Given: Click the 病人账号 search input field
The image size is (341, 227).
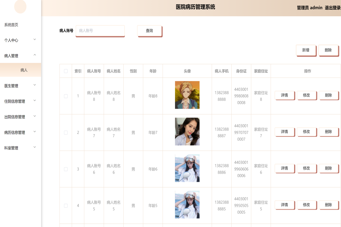Looking at the screenshot, I should pos(100,31).
